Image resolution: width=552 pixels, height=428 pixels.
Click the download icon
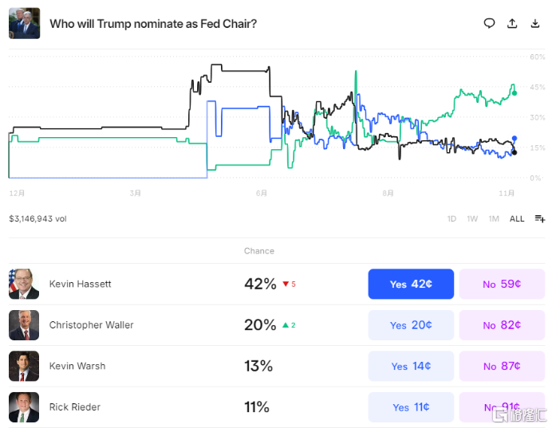coord(535,24)
